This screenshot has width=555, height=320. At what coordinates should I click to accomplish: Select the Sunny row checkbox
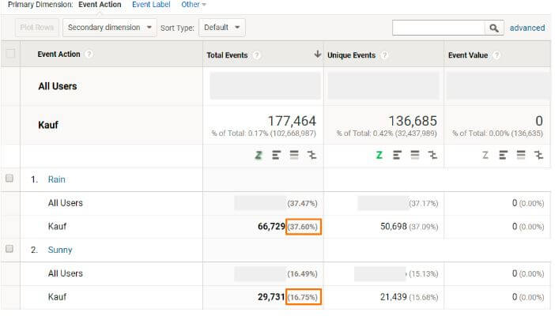(x=10, y=250)
